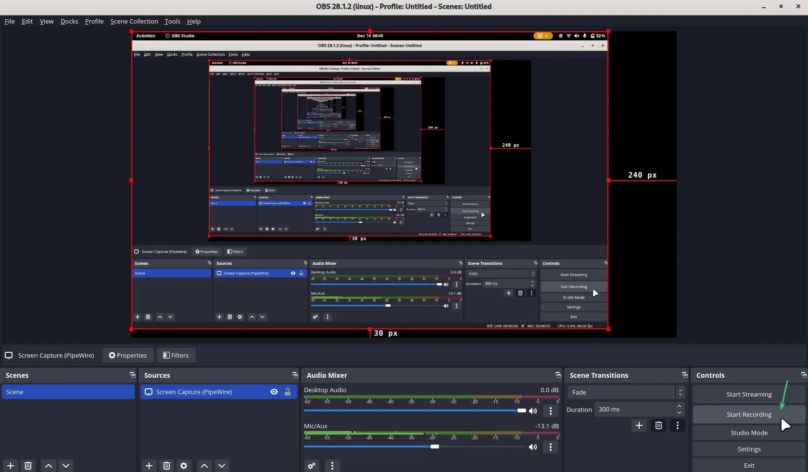The image size is (808, 472).
Task: Mute the Desktop Audio speaker
Action: click(x=533, y=411)
